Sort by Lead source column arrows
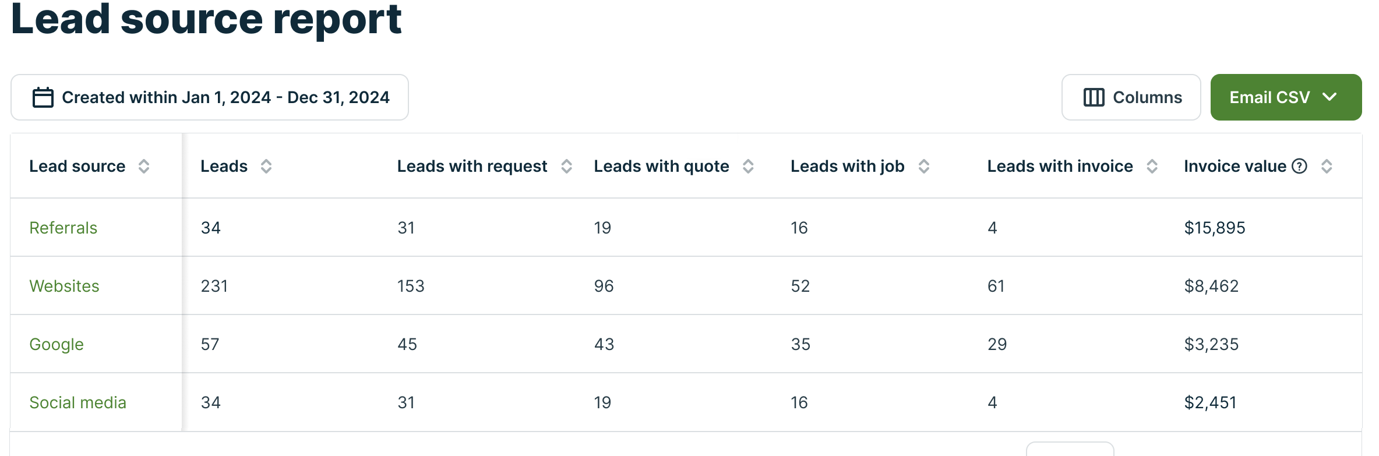This screenshot has height=456, width=1379. coord(144,167)
